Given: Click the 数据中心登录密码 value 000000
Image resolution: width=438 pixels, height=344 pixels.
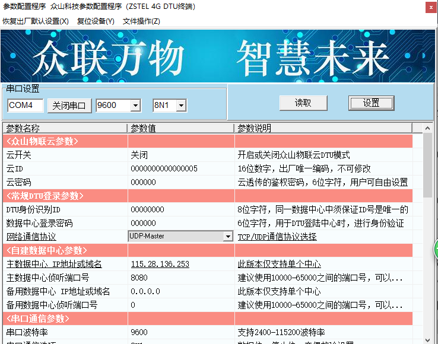Looking at the screenshot, I should [x=143, y=223].
